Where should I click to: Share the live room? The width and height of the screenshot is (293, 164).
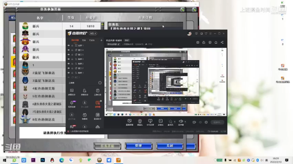[222, 42]
